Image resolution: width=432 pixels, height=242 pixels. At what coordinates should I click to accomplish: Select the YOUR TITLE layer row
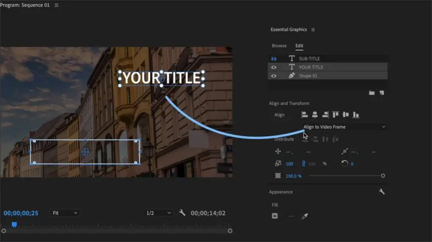pos(327,67)
